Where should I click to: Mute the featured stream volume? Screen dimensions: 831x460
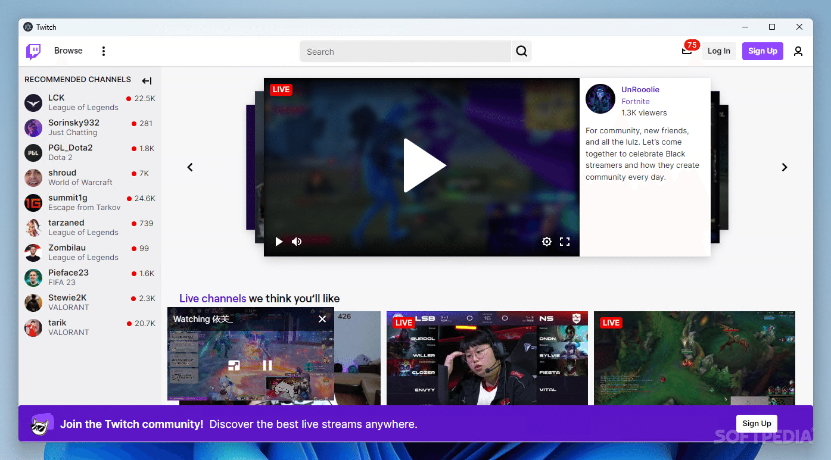tap(297, 241)
